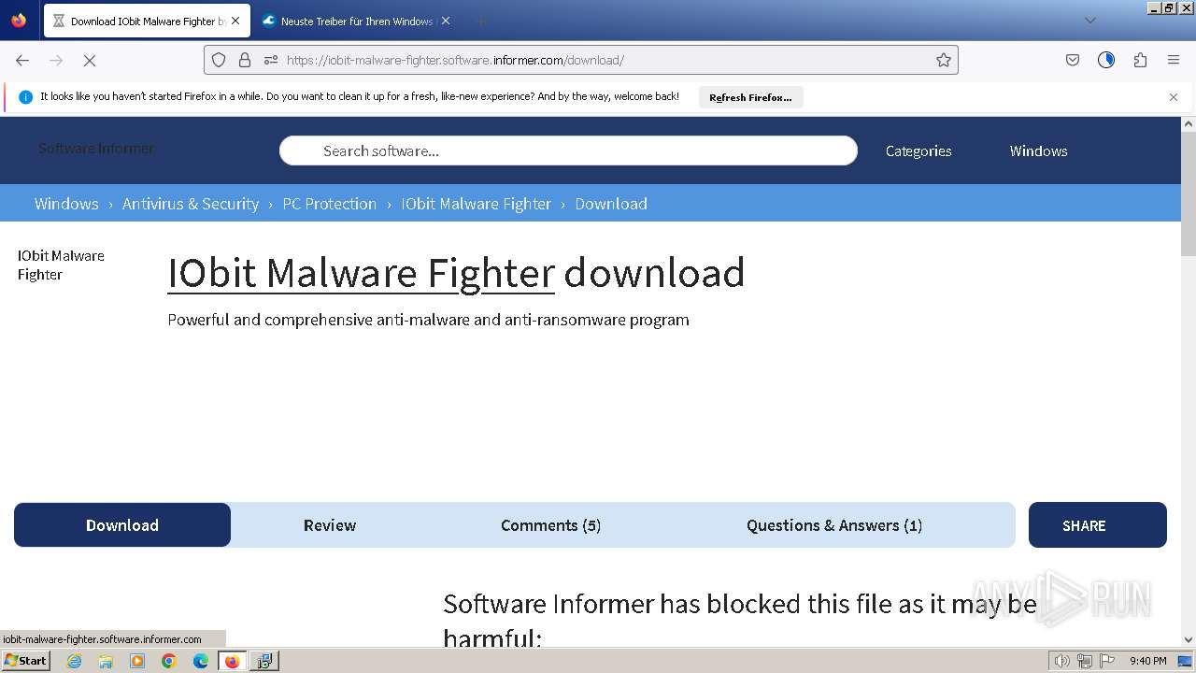Screen dimensions: 1196x673
Task: Click the scrollbar up arrow
Action: [x=1189, y=124]
